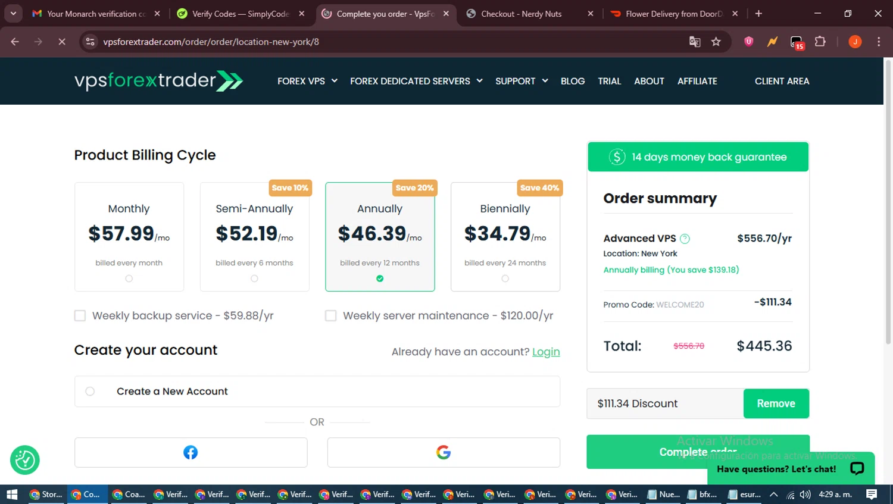View site information icon in address bar
The width and height of the screenshot is (893, 504).
pos(90,42)
